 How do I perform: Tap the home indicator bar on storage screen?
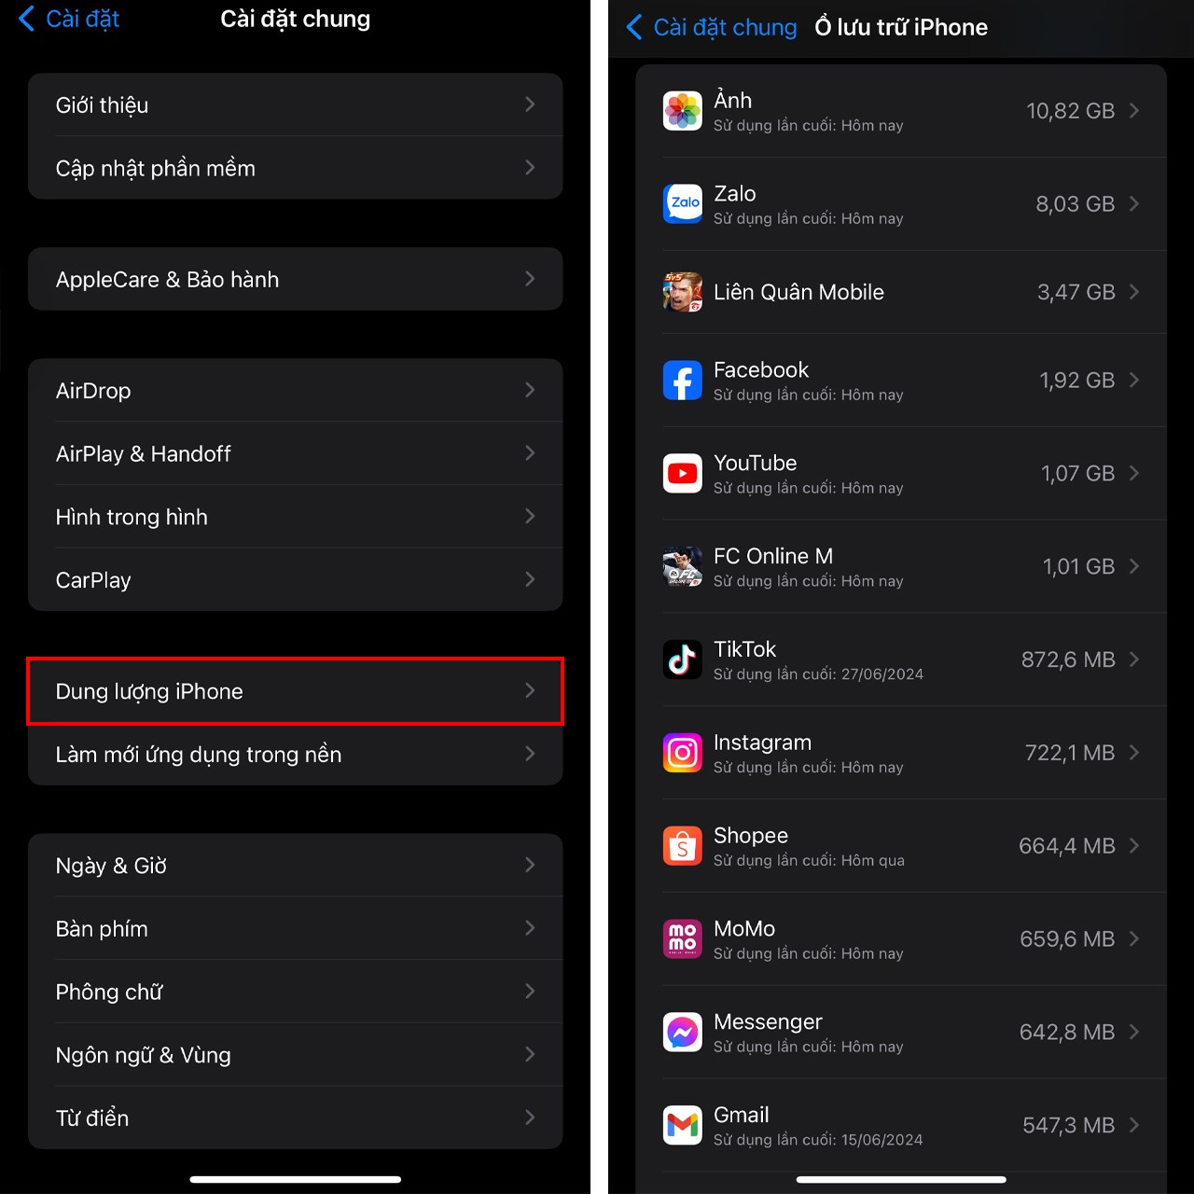[x=901, y=1179]
